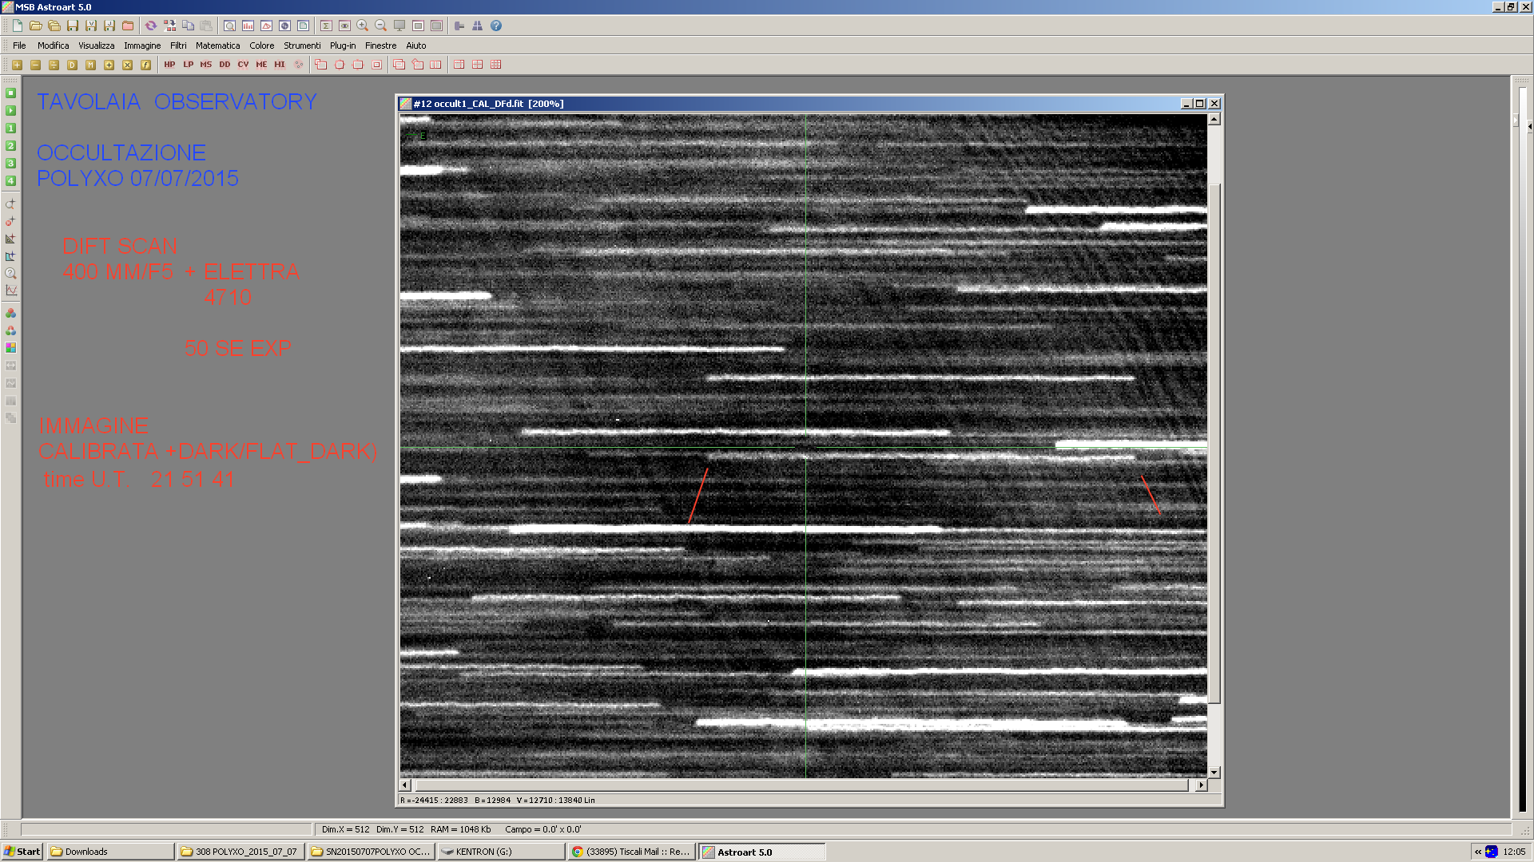Apply LP low-pass filter
The image size is (1534, 862).
point(188,65)
